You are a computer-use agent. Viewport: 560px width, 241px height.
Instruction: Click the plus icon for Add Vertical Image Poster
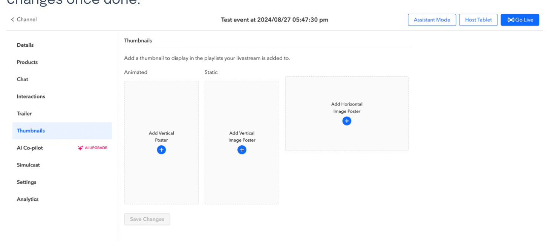point(242,150)
